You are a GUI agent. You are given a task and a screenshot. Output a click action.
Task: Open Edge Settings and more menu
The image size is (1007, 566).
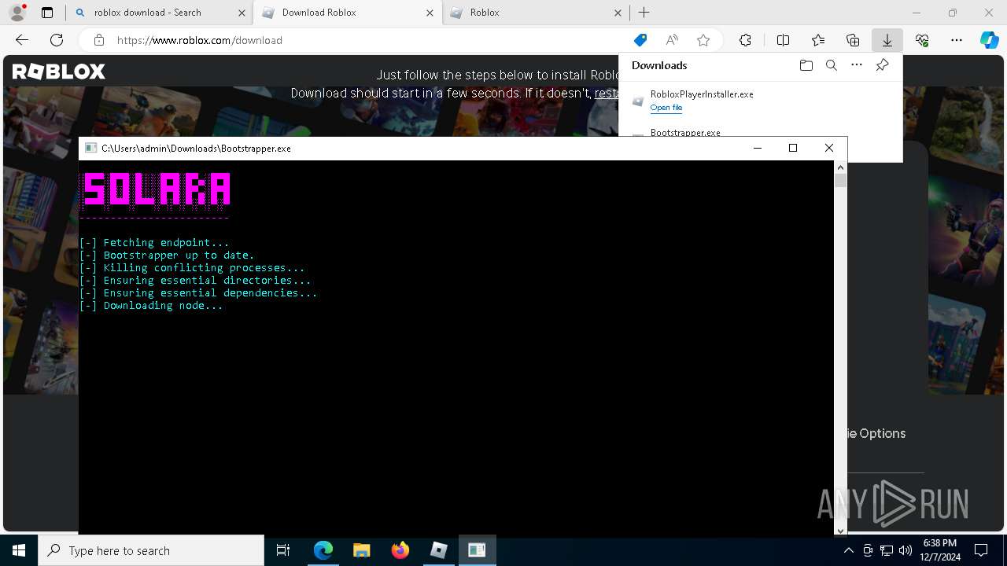pos(957,40)
